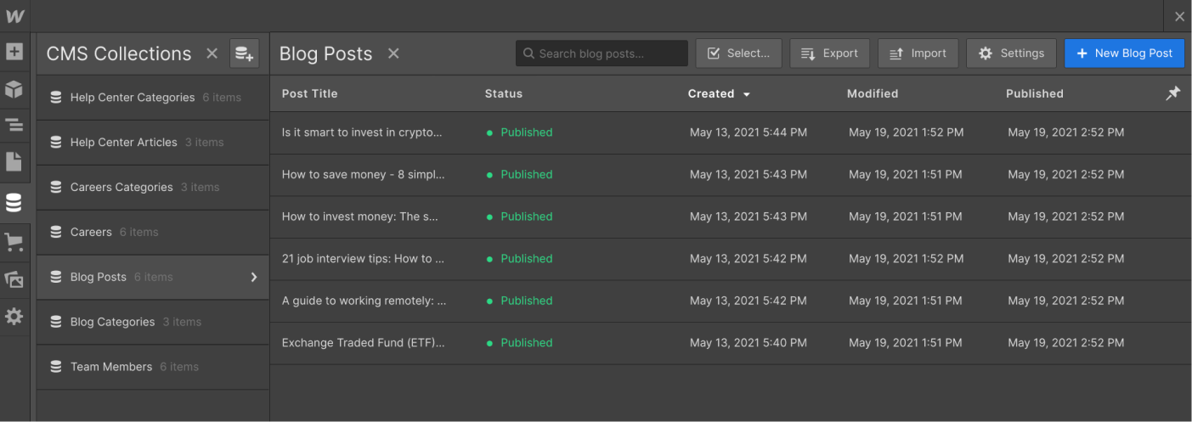Sort by the Created column arrow
The width and height of the screenshot is (1192, 422).
coord(746,94)
